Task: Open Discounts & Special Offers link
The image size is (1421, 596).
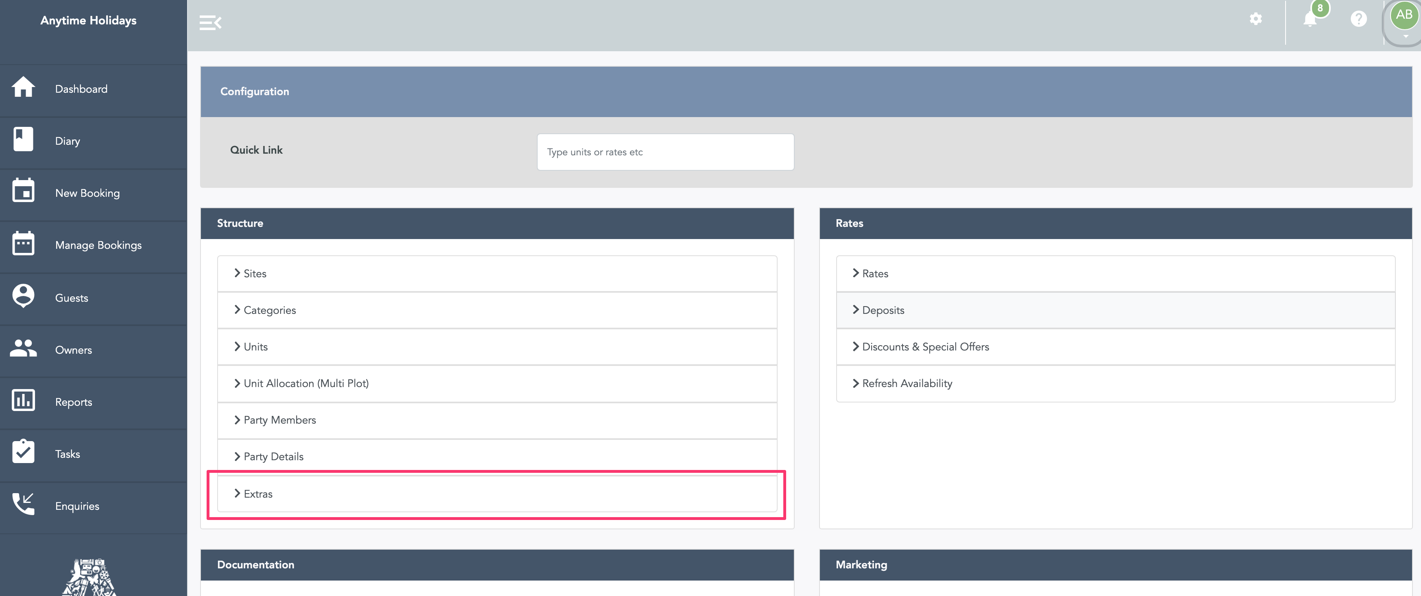Action: [x=926, y=347]
